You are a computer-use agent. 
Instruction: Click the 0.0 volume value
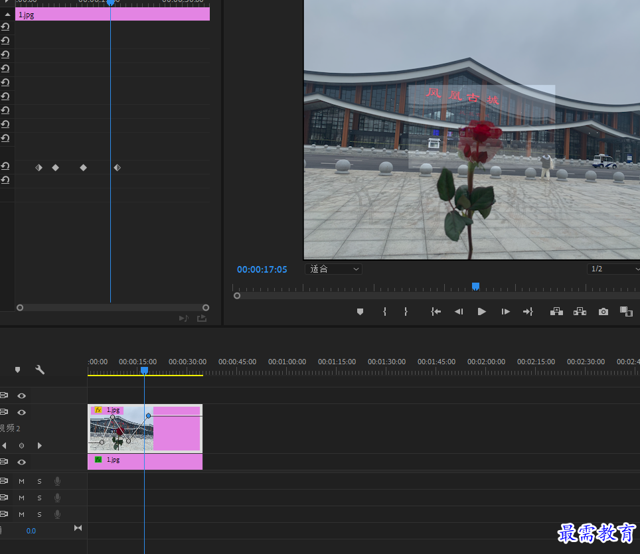31,531
